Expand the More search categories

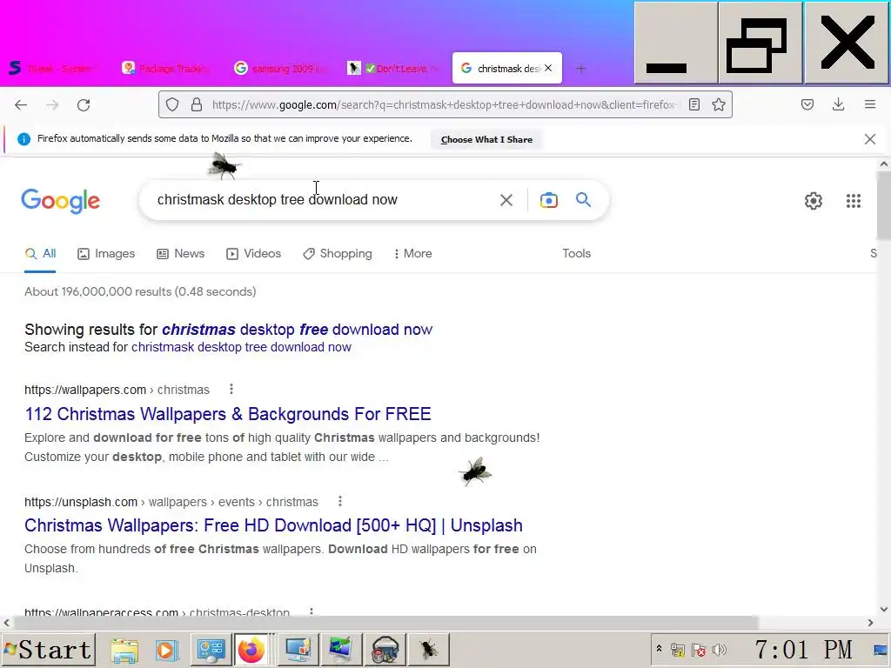(413, 254)
